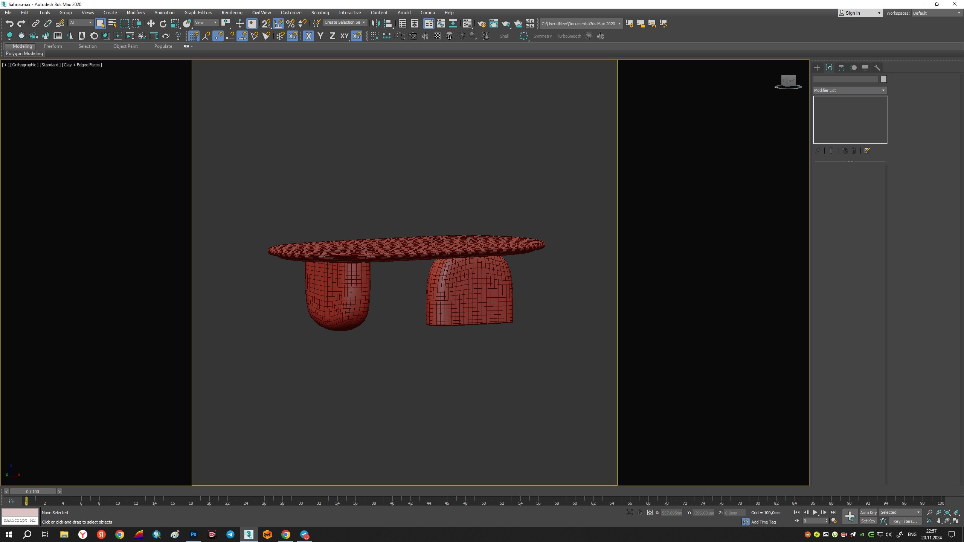
Task: Open the project folder path dropdown
Action: click(581, 24)
